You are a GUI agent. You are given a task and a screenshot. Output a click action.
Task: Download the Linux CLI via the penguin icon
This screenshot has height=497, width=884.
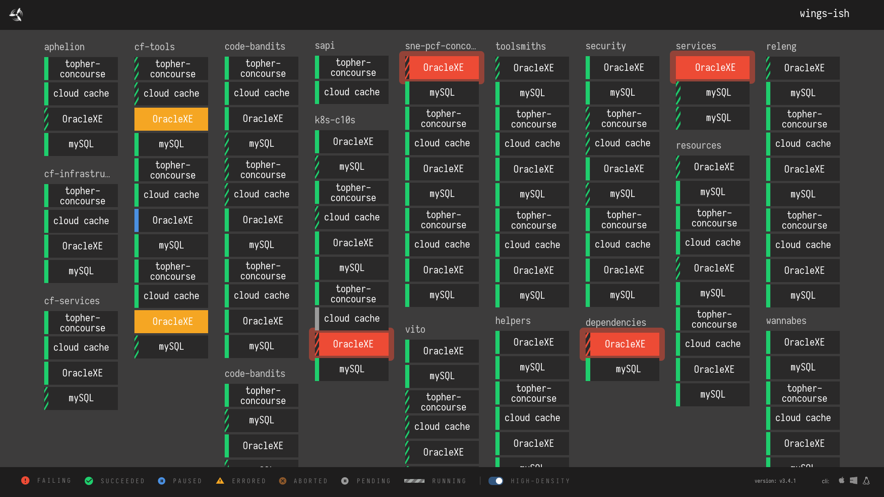click(866, 481)
